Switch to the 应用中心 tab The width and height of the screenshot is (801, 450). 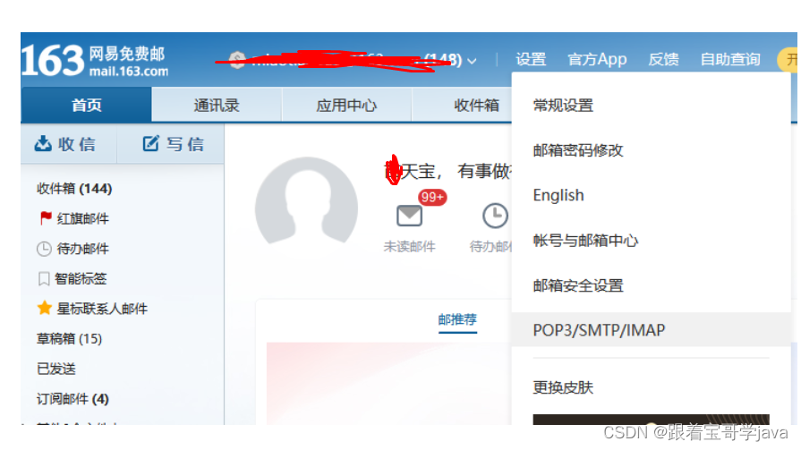(x=346, y=105)
